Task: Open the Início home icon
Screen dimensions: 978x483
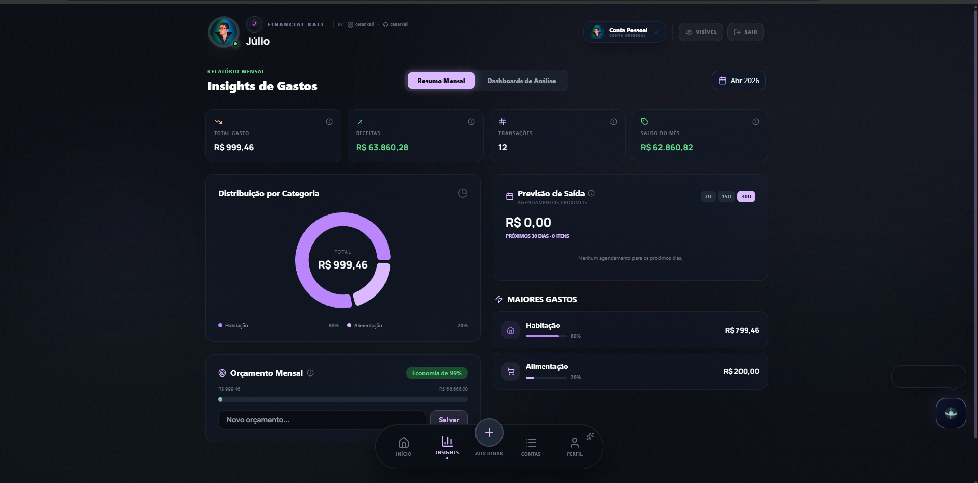Action: (x=403, y=444)
